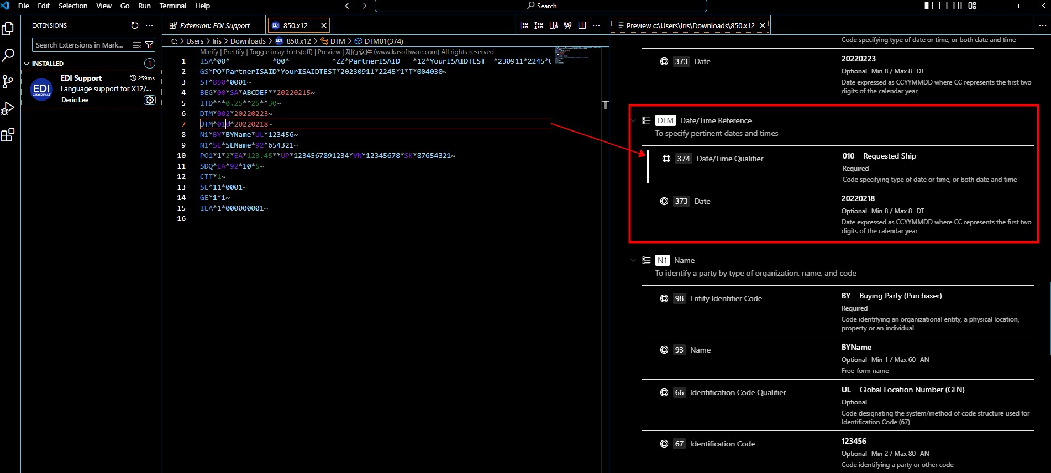Image resolution: width=1051 pixels, height=473 pixels.
Task: Go forward using the navigation arrow
Action: click(x=363, y=6)
